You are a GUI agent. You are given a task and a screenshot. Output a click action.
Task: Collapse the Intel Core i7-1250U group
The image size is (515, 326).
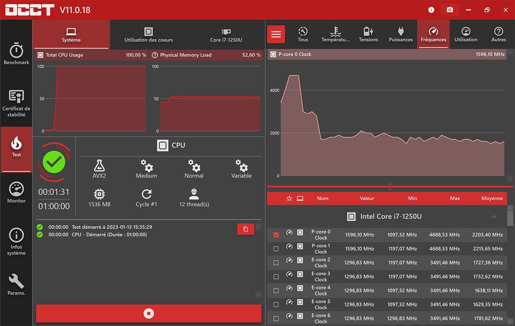[494, 216]
